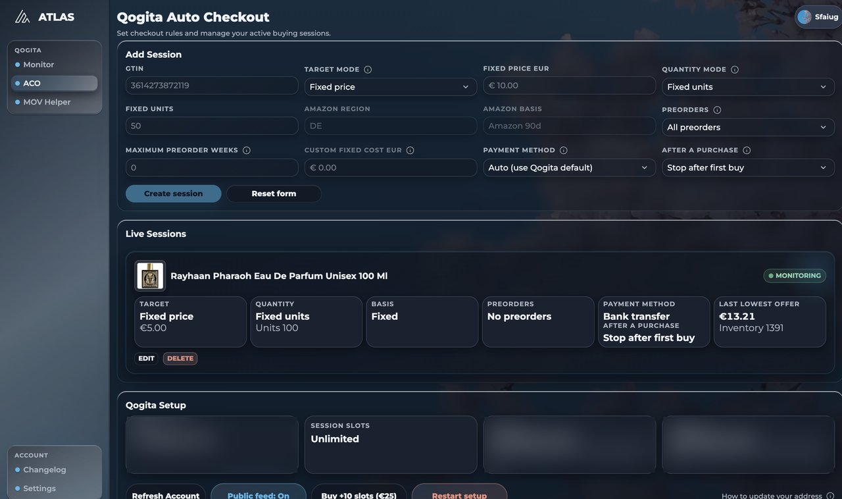The image size is (842, 499).
Task: Open the Sfaiug profile avatar
Action: tap(805, 17)
